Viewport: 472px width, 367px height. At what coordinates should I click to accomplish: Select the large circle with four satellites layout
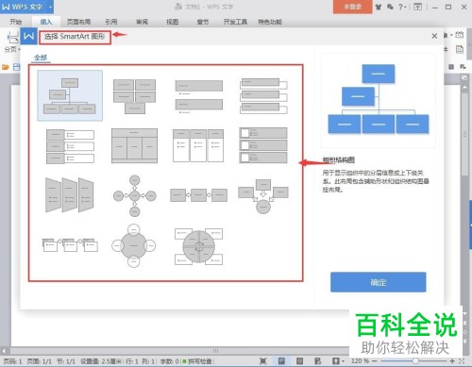[x=134, y=245]
